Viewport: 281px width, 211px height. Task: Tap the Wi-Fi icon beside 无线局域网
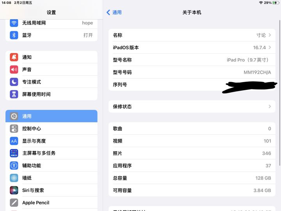[x=14, y=23]
